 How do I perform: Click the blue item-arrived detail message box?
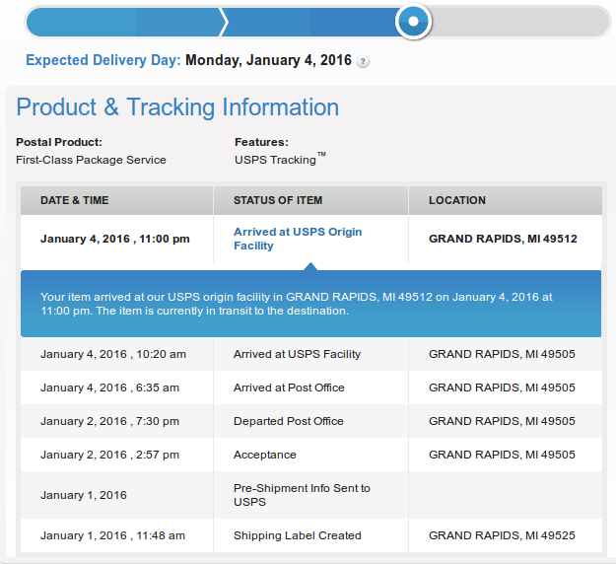pos(310,304)
